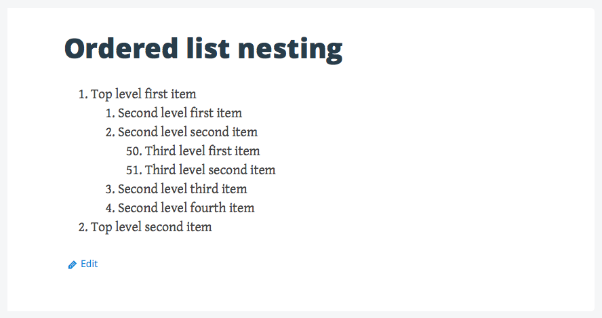
Task: Click marker 1 before "Top level first item"
Action: (83, 94)
